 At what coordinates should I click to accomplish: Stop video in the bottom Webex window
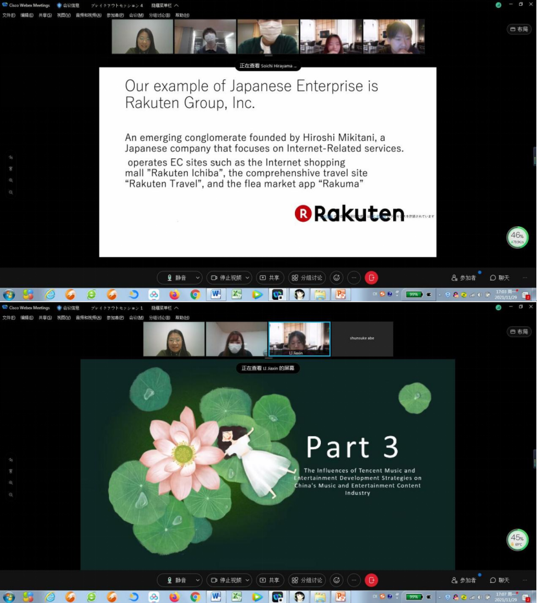(226, 580)
